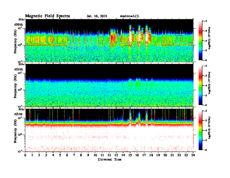Click hour 11 on the time axis
The image size is (230, 178).
(x=102, y=155)
